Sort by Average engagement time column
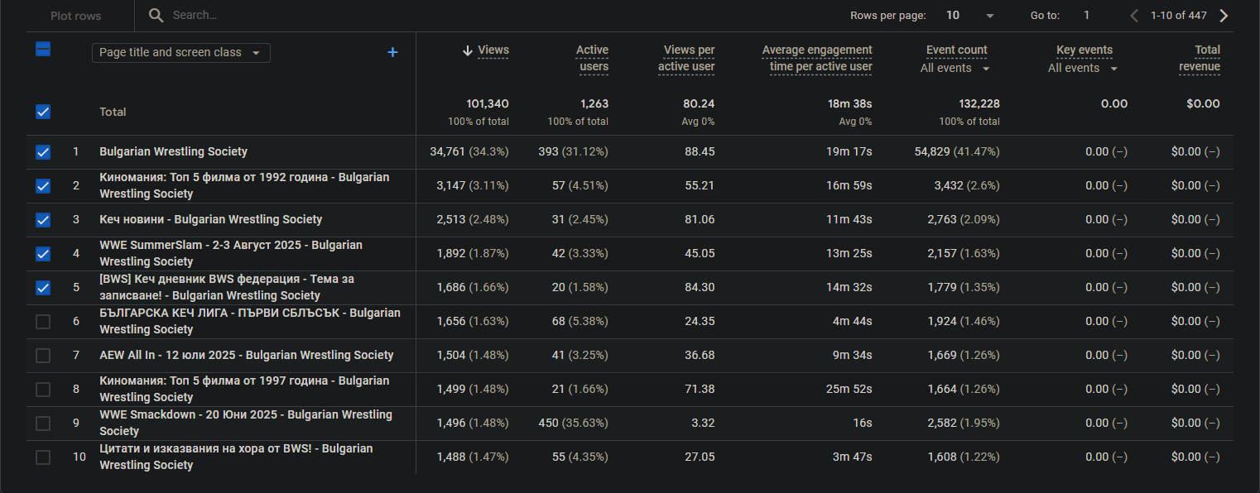 (x=817, y=59)
